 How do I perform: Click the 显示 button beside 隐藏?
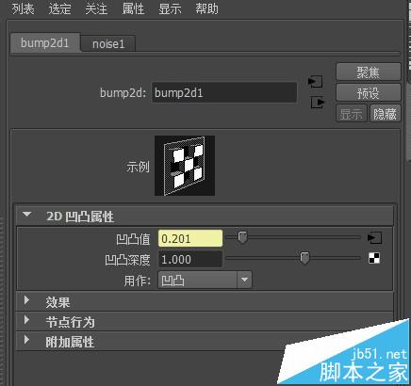352,114
